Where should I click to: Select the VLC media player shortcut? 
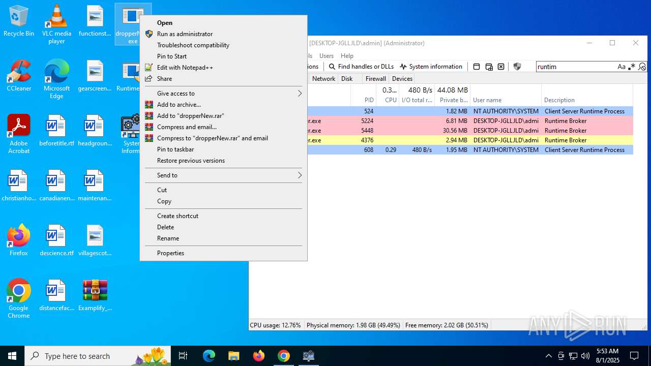(x=56, y=24)
